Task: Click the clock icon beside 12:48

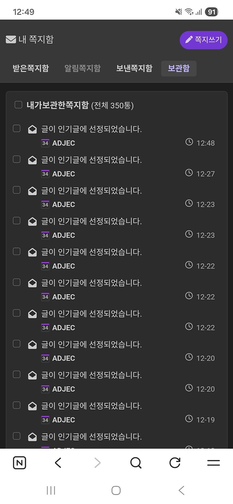Action: click(x=189, y=142)
